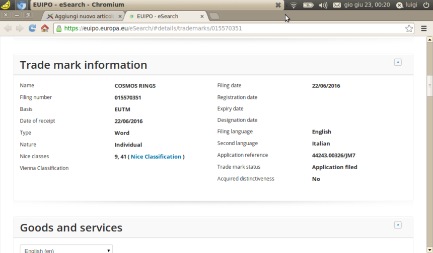Viewport: 433px width, 253px height.
Task: Open the Wi-Fi network indicator
Action: tap(294, 5)
